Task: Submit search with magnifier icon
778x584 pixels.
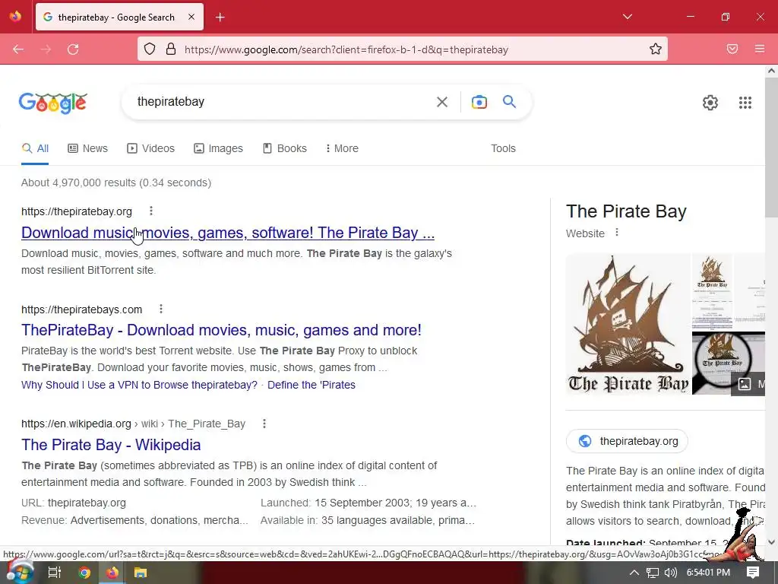Action: tap(509, 102)
